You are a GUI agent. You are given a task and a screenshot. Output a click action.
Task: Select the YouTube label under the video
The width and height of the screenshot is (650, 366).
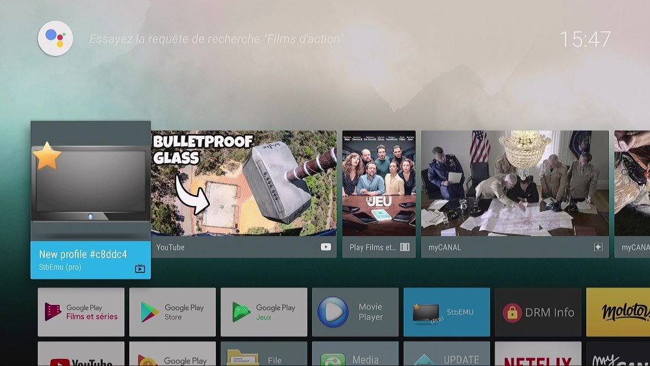coord(170,247)
